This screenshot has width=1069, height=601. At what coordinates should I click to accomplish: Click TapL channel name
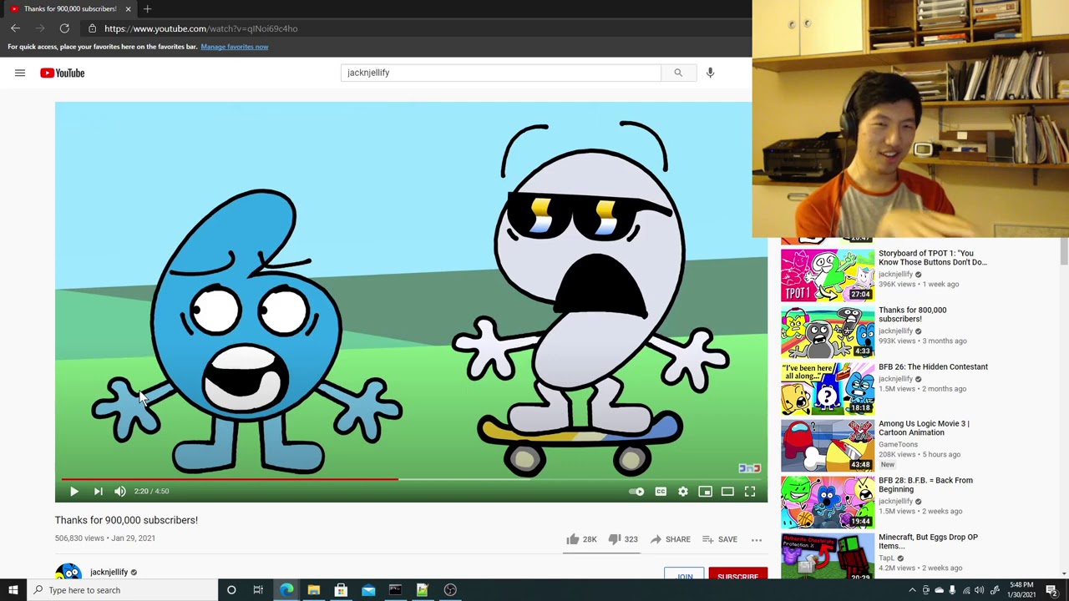click(886, 558)
